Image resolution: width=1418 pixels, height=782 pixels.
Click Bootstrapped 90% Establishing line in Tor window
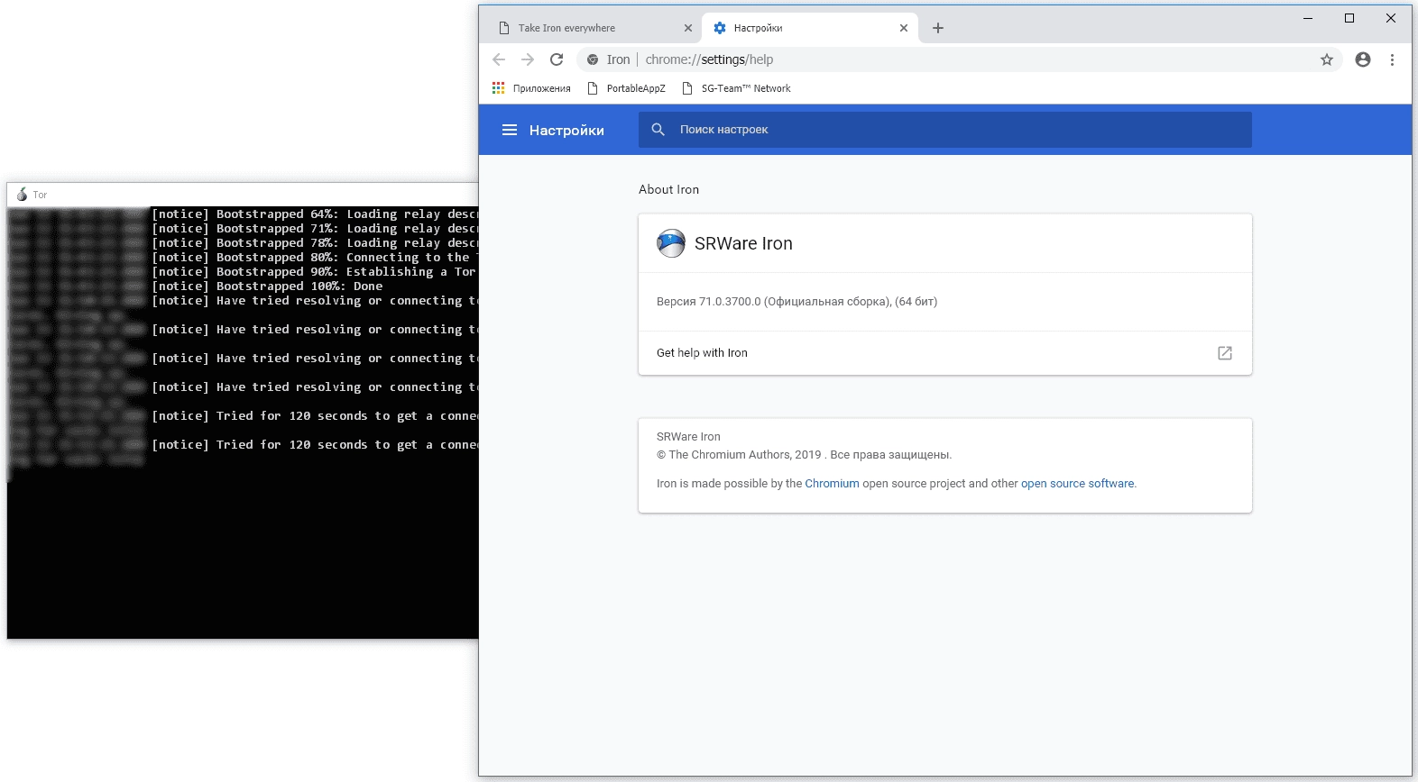pyautogui.click(x=315, y=272)
